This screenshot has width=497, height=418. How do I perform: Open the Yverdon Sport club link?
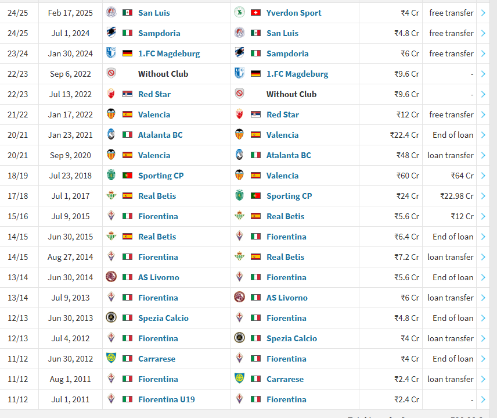coord(293,13)
